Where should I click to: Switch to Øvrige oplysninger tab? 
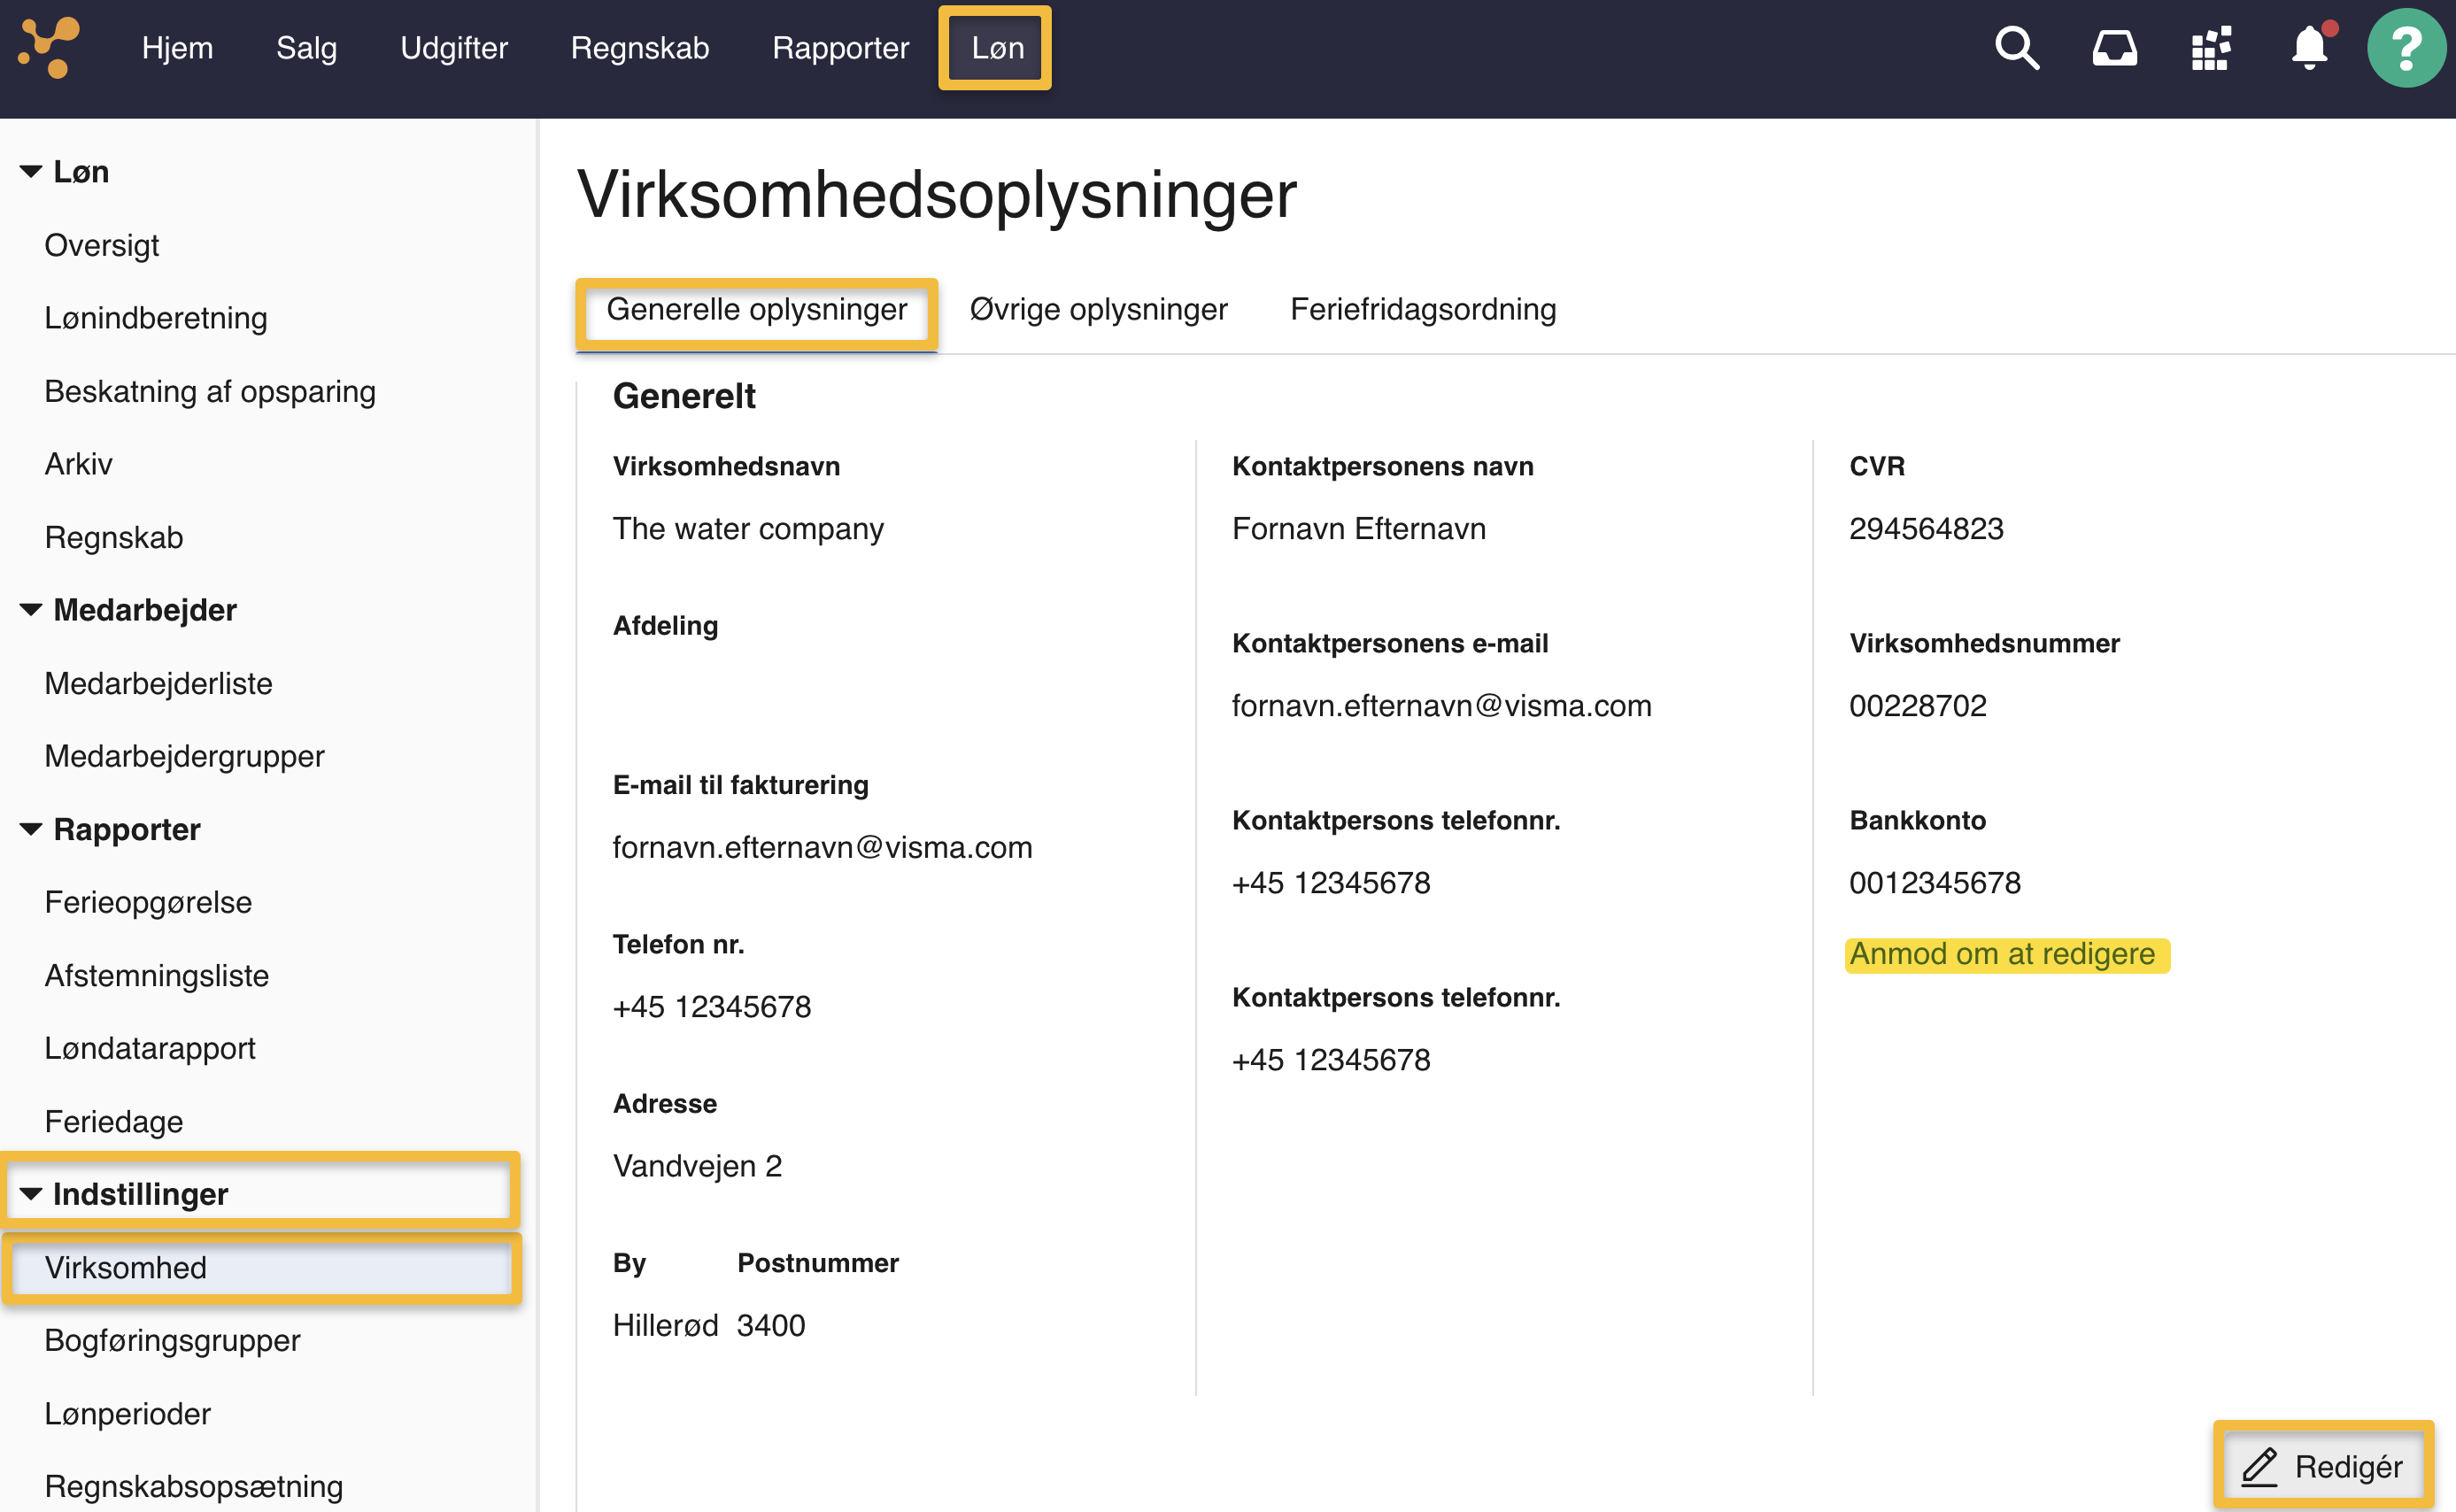click(1098, 309)
